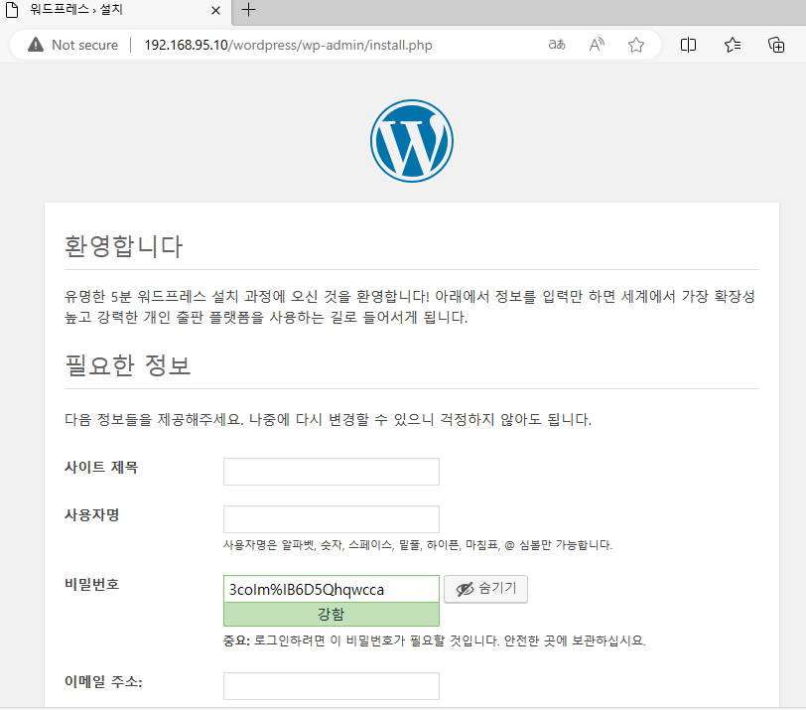Click the username hint text about 알파벳

pos(417,545)
